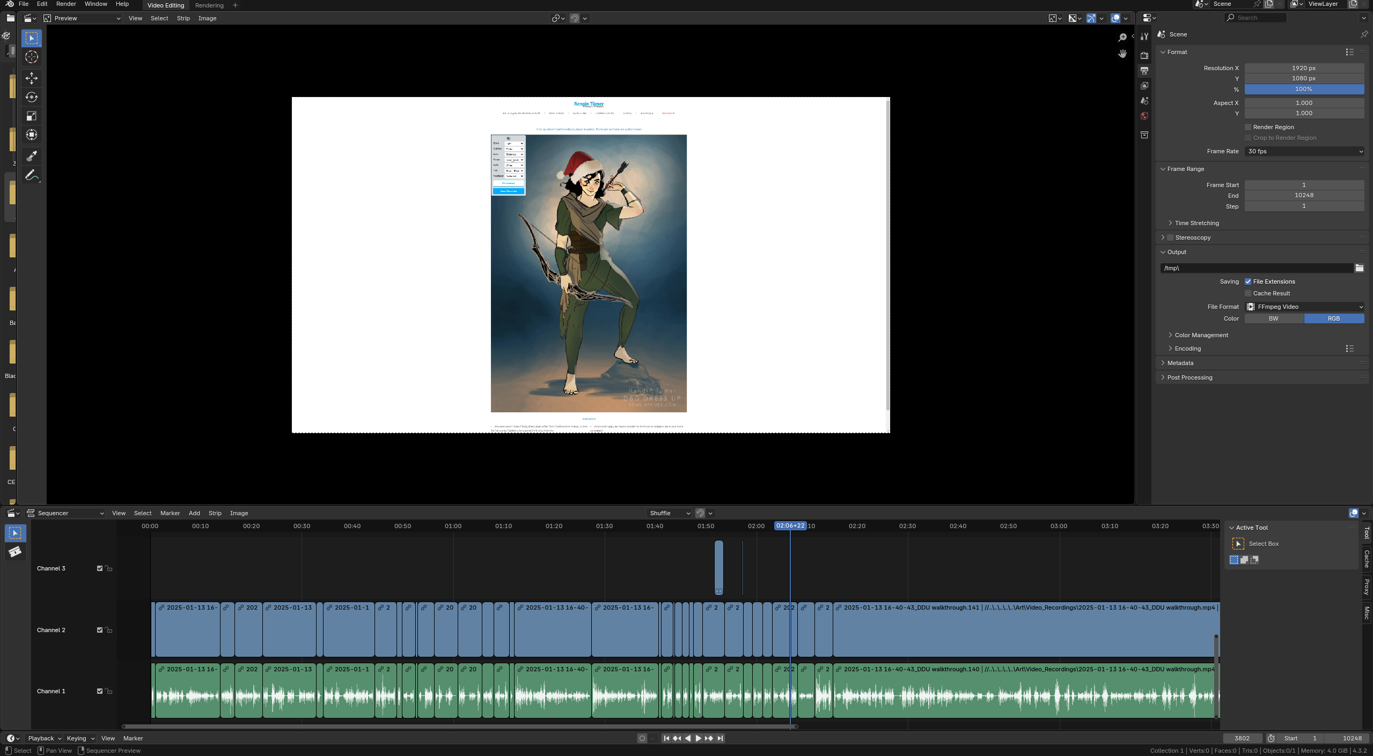Select the BW color mode

click(x=1274, y=318)
